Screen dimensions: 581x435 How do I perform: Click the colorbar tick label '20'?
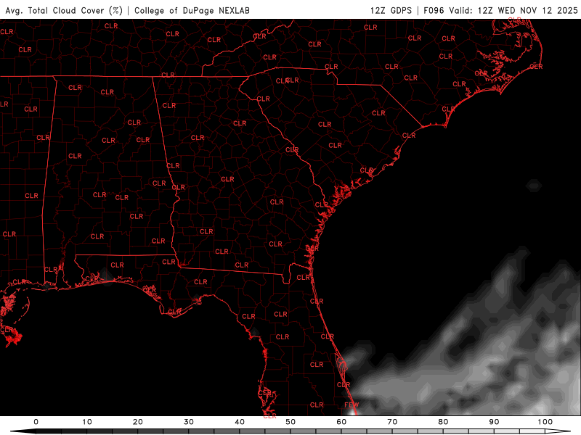[138, 422]
